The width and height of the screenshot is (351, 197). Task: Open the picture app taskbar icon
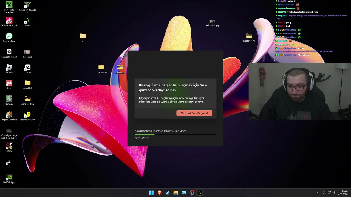[184, 193]
